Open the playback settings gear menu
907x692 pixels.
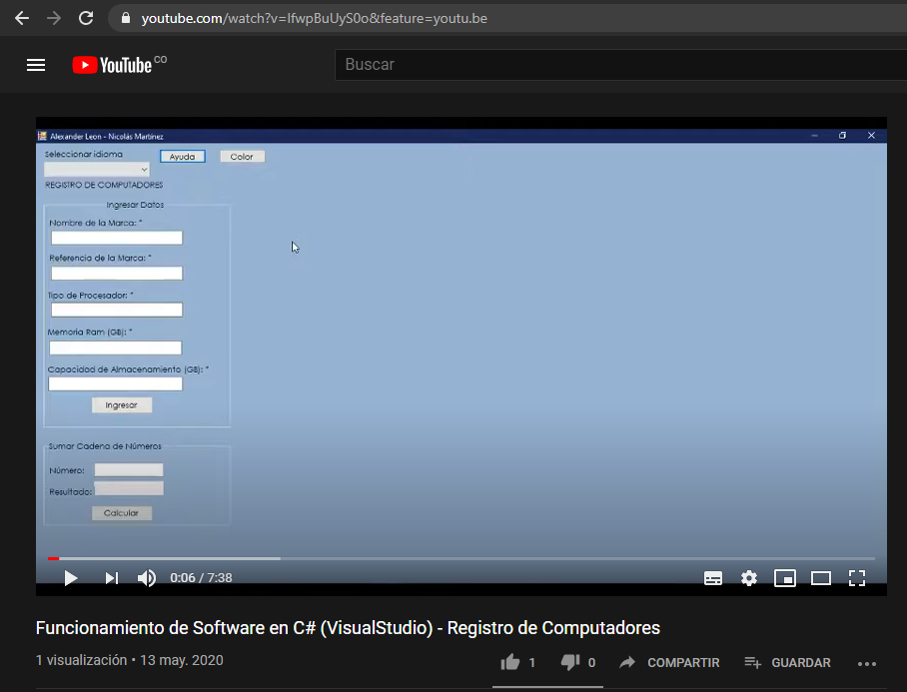tap(749, 577)
